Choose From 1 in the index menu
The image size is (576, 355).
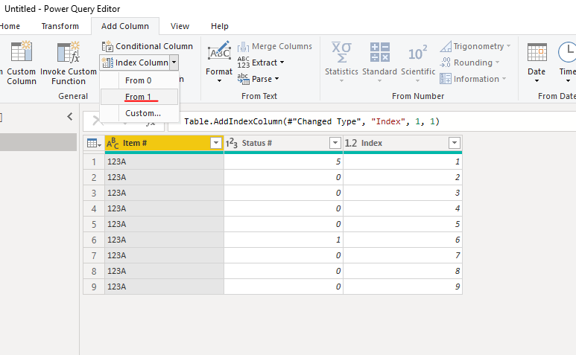[x=139, y=97]
